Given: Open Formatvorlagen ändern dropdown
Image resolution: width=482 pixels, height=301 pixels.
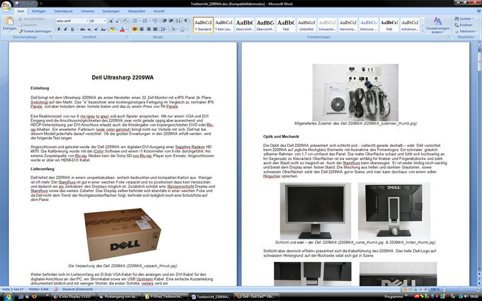Looking at the screenshot, I should point(438,25).
